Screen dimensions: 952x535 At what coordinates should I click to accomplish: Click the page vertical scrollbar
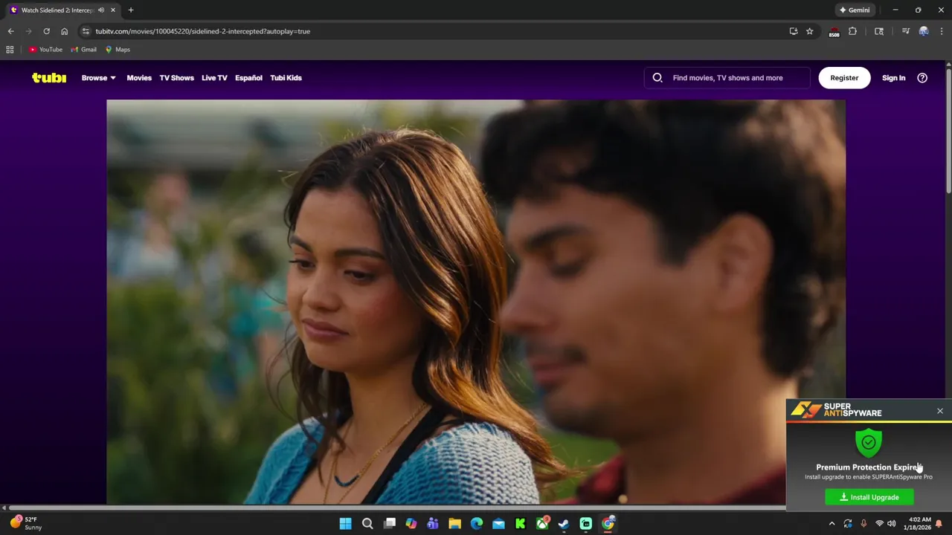point(948,130)
